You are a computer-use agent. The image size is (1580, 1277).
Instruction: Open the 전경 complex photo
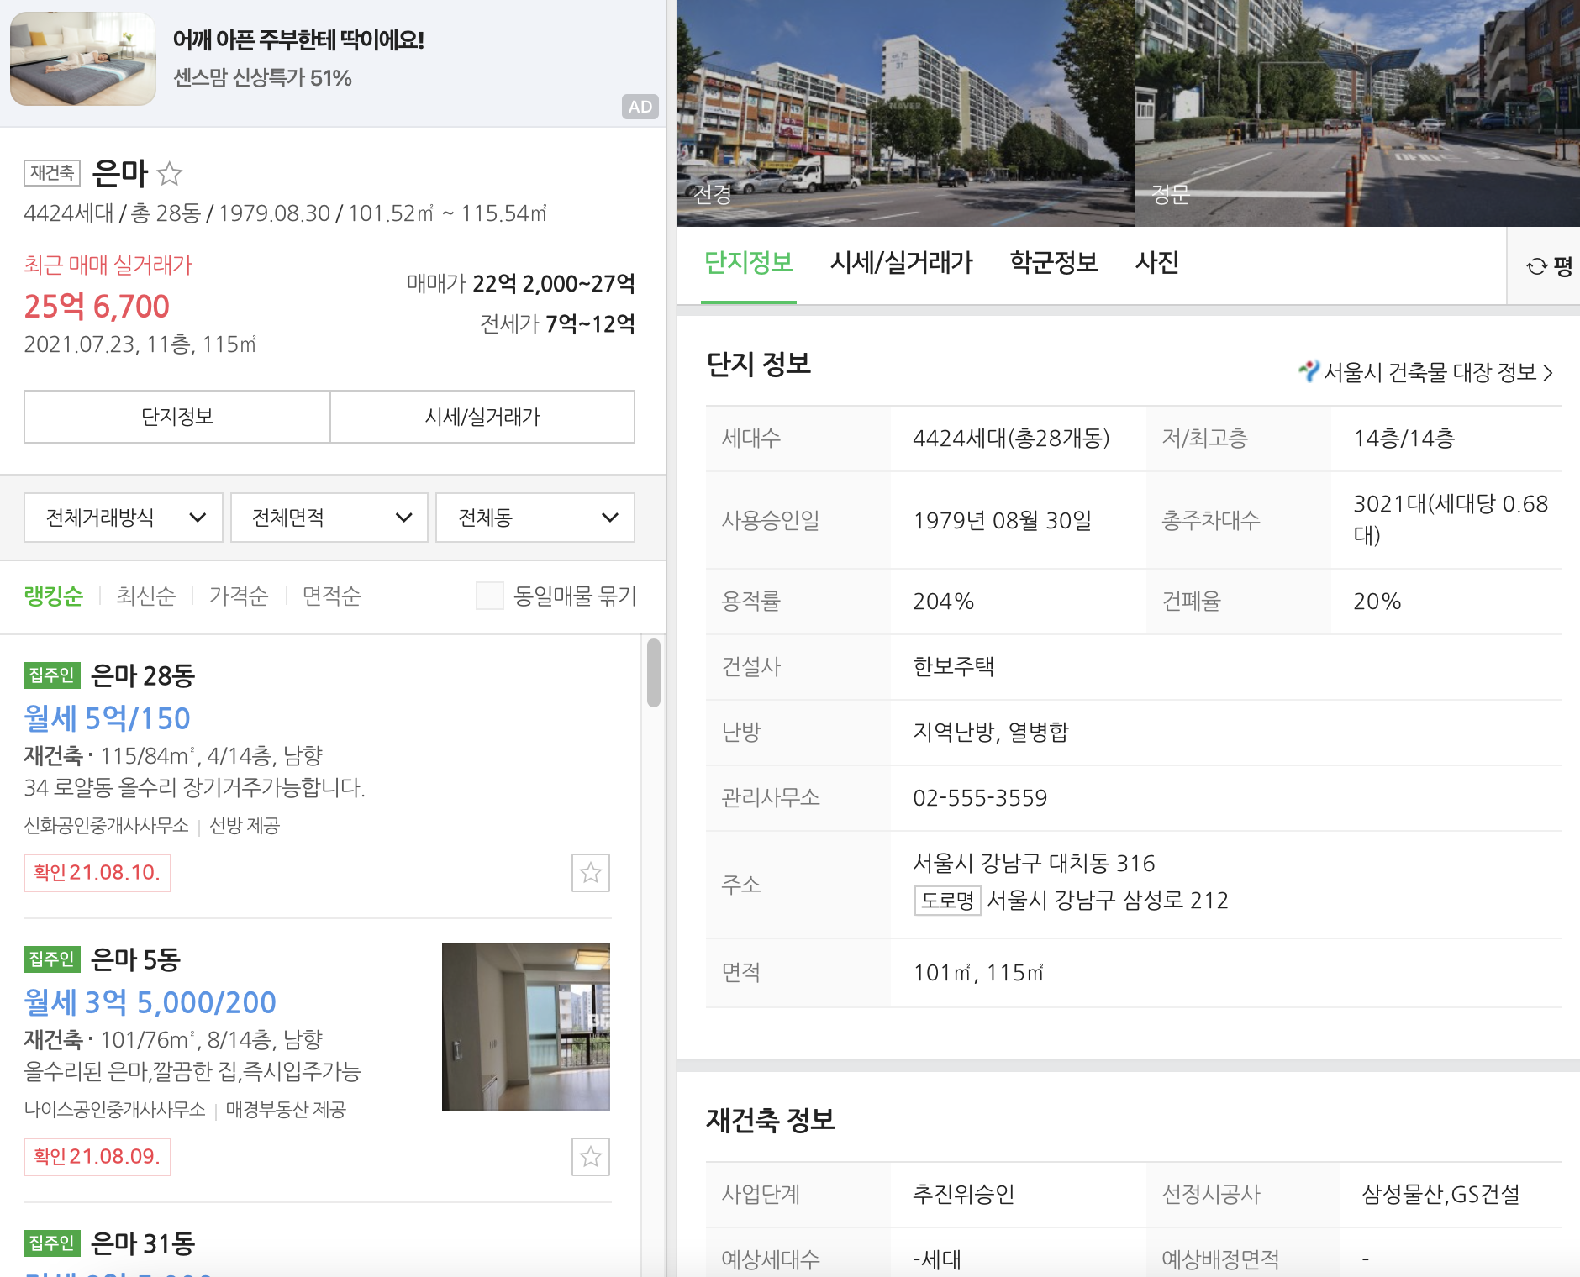click(906, 113)
